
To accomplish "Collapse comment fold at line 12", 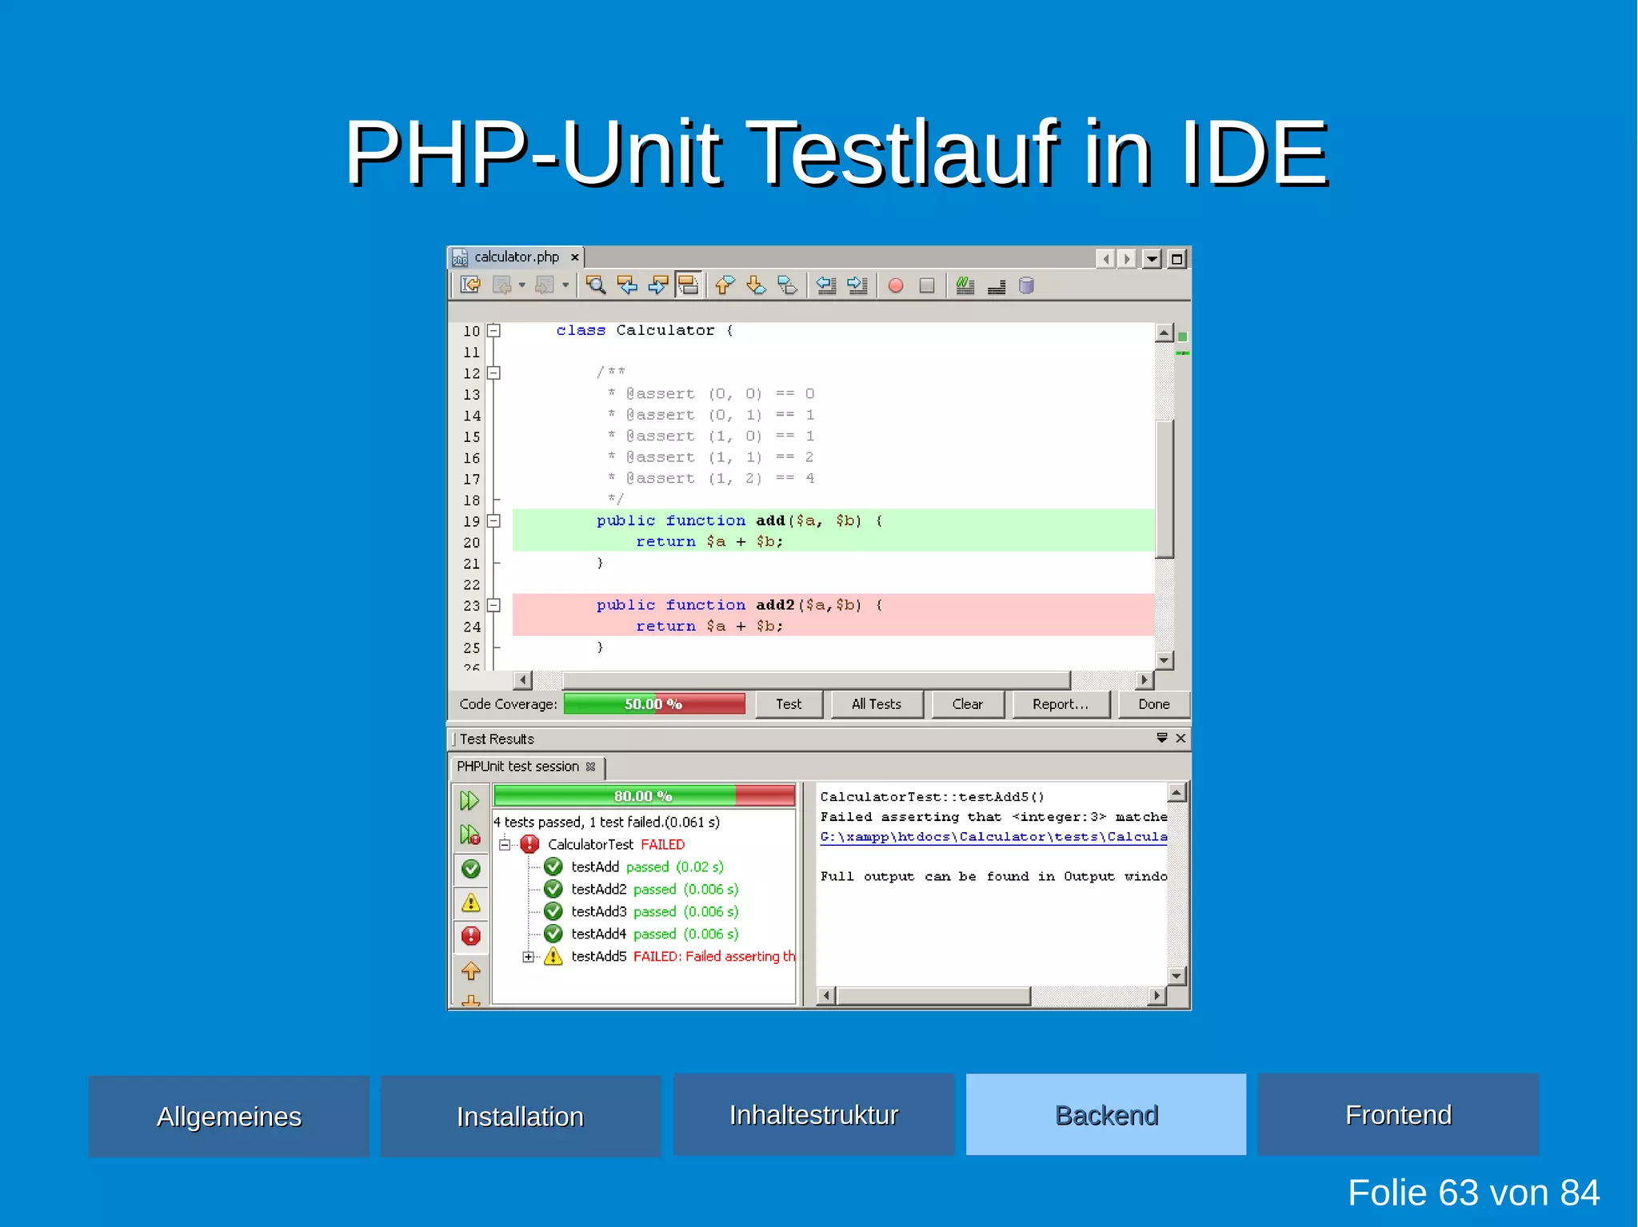I will point(494,372).
